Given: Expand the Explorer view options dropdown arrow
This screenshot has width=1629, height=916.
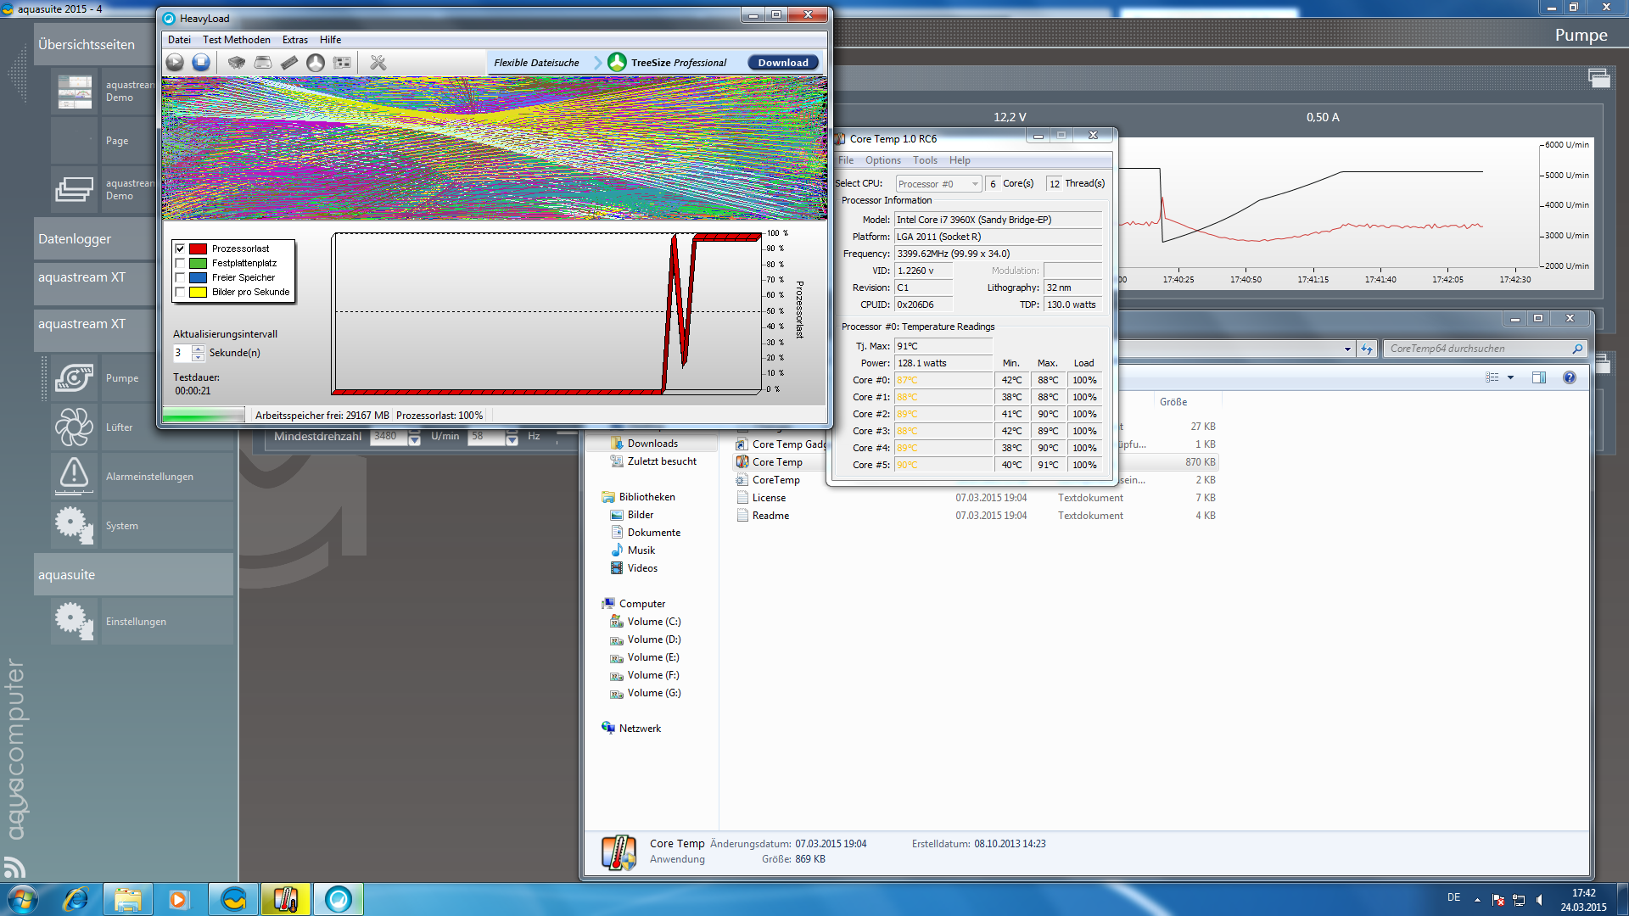Looking at the screenshot, I should coord(1510,378).
